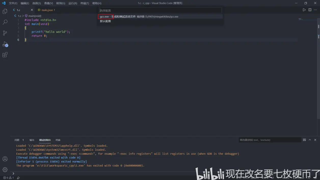320x180 pixels.
Task: Select gcc.exe 生成和调试活动文件 configuration
Action: click(161, 17)
